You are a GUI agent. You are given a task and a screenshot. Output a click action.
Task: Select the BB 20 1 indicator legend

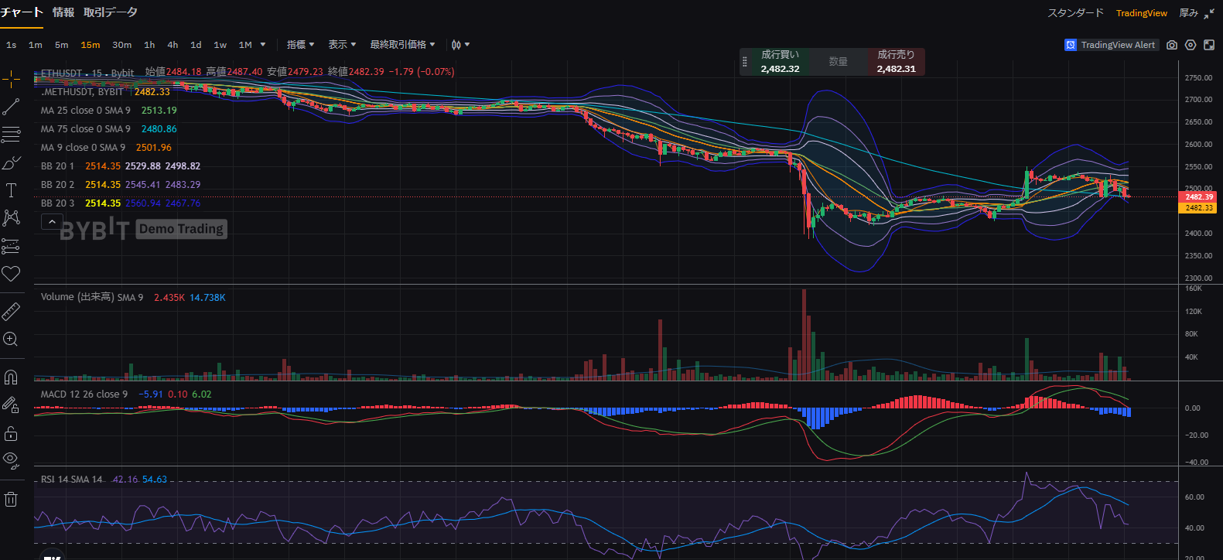tap(58, 166)
